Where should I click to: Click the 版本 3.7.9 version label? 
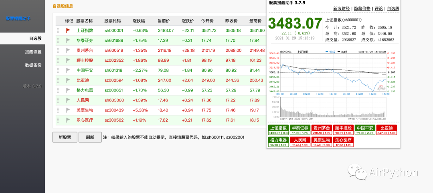(32, 86)
